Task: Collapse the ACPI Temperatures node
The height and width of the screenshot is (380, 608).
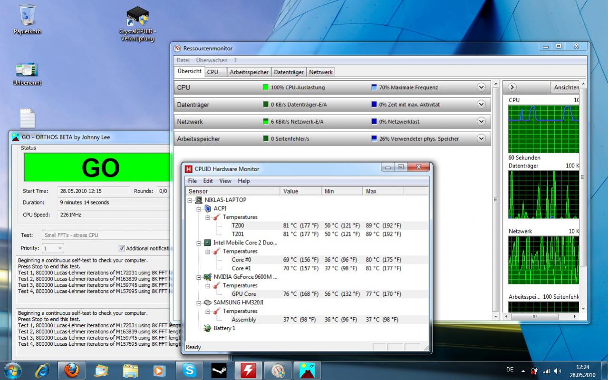Action: click(x=208, y=217)
